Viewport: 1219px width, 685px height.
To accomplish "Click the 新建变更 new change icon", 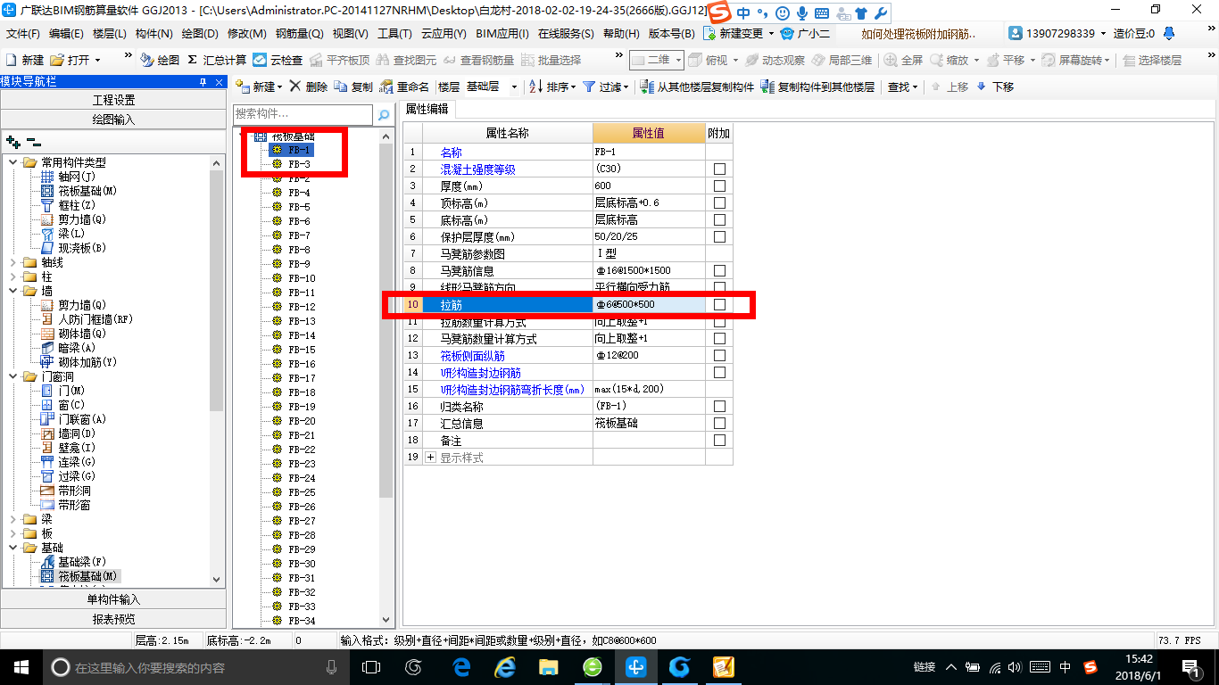I will click(709, 33).
